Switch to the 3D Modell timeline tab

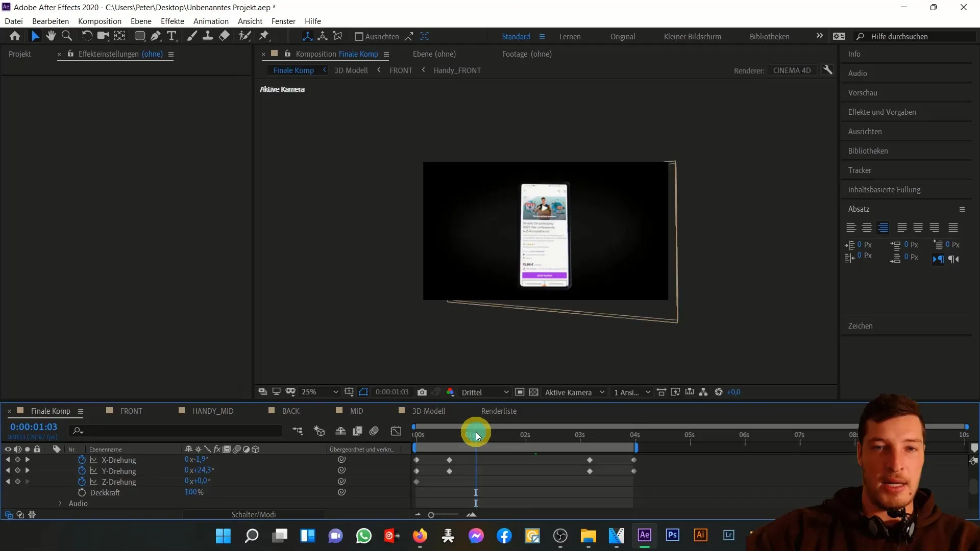pos(429,411)
